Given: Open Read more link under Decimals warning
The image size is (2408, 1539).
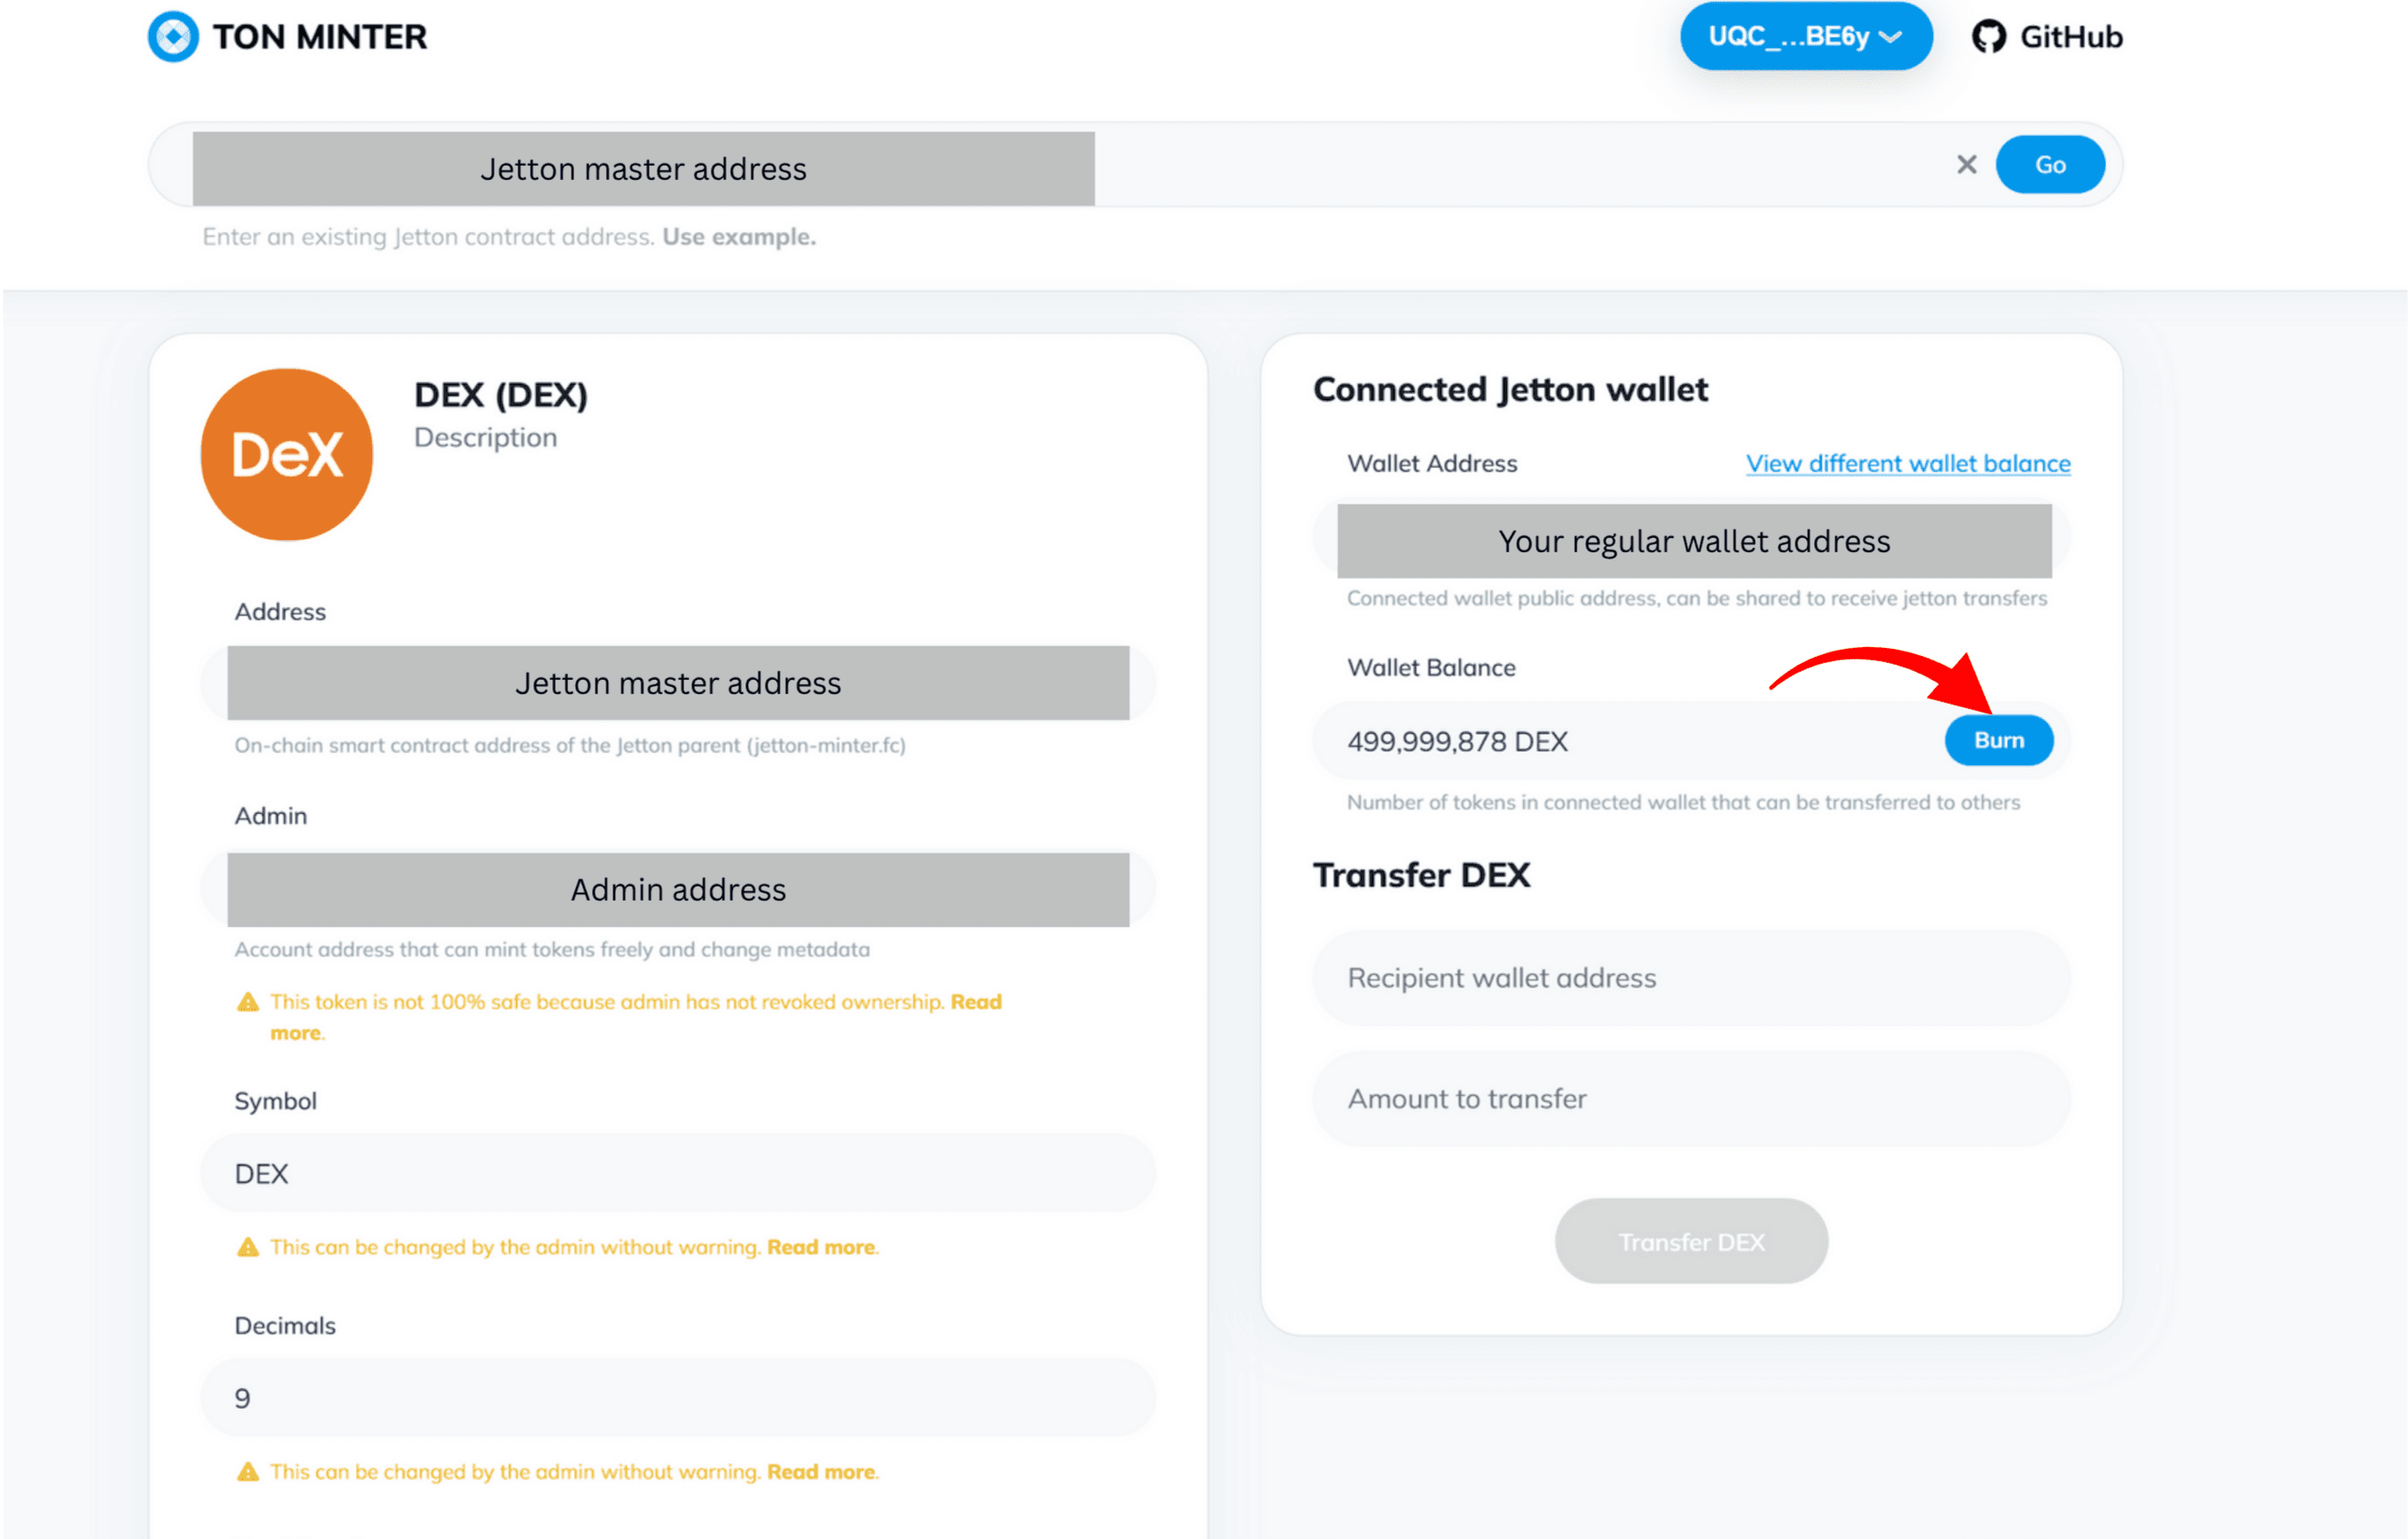Looking at the screenshot, I should 821,1472.
